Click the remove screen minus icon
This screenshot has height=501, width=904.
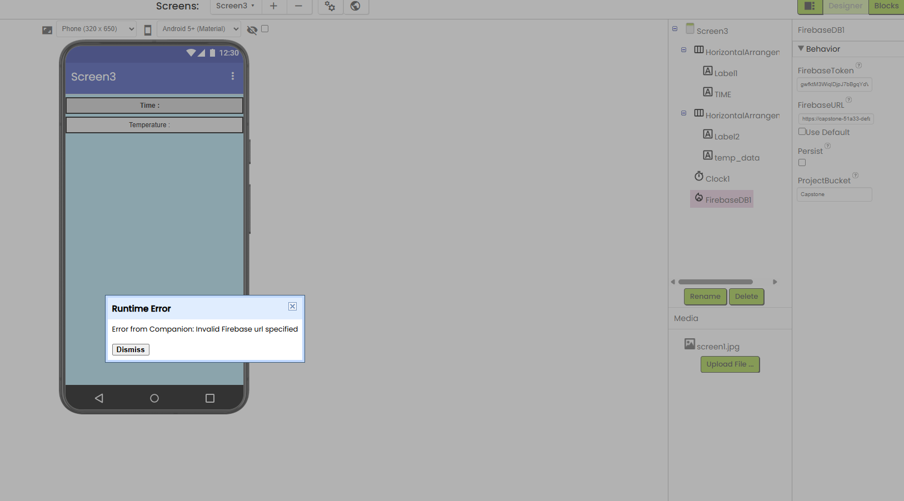tap(298, 6)
